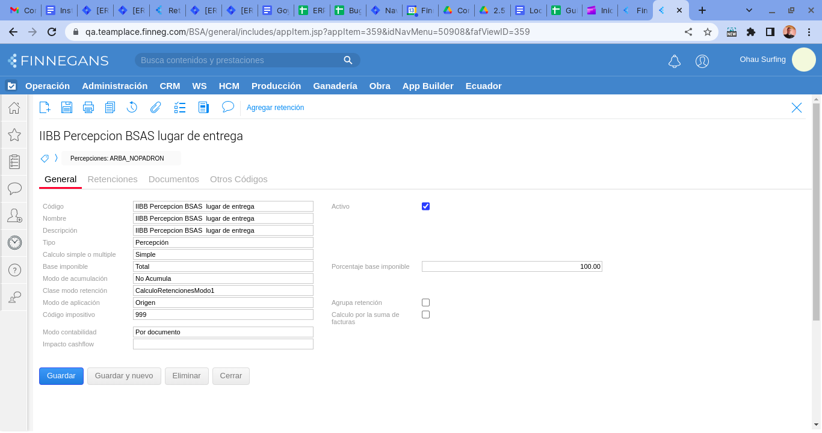Click the print icon in toolbar
The width and height of the screenshot is (822, 433).
88,108
